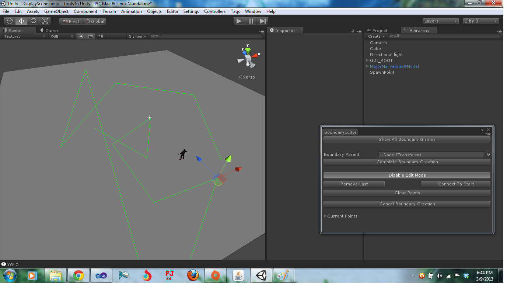Select the Move tool in toolbar
This screenshot has height=292, width=507.
(x=21, y=21)
